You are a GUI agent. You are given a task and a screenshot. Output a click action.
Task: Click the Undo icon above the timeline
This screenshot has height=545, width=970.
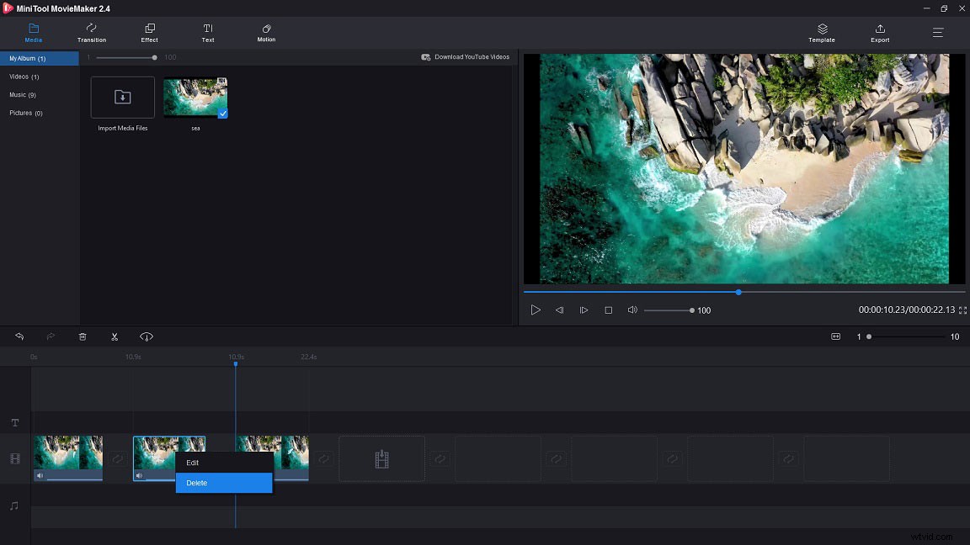(19, 336)
